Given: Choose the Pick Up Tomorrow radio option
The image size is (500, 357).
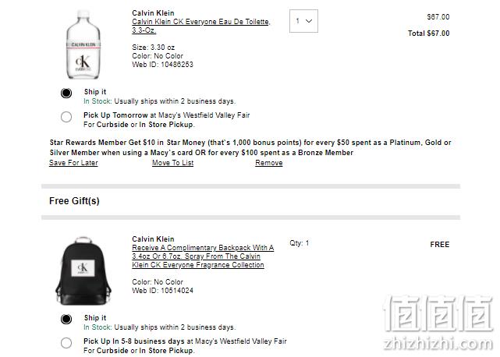Looking at the screenshot, I should (66, 117).
